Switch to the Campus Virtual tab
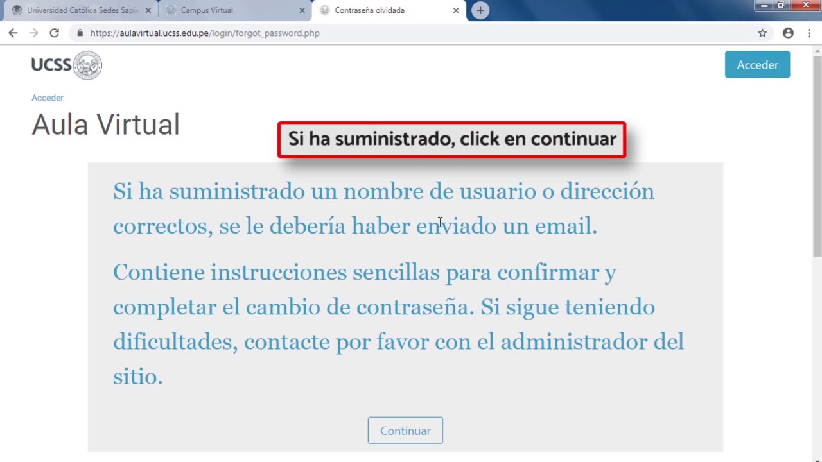 point(234,10)
